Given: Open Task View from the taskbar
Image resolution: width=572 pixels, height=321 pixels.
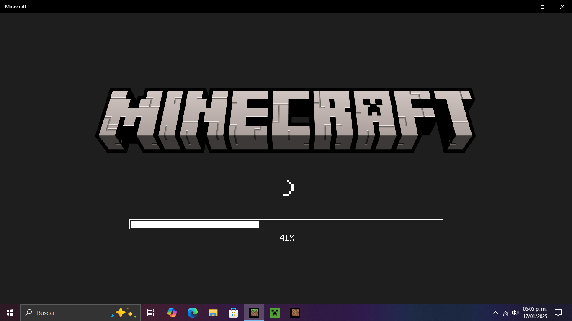Looking at the screenshot, I should [x=151, y=313].
